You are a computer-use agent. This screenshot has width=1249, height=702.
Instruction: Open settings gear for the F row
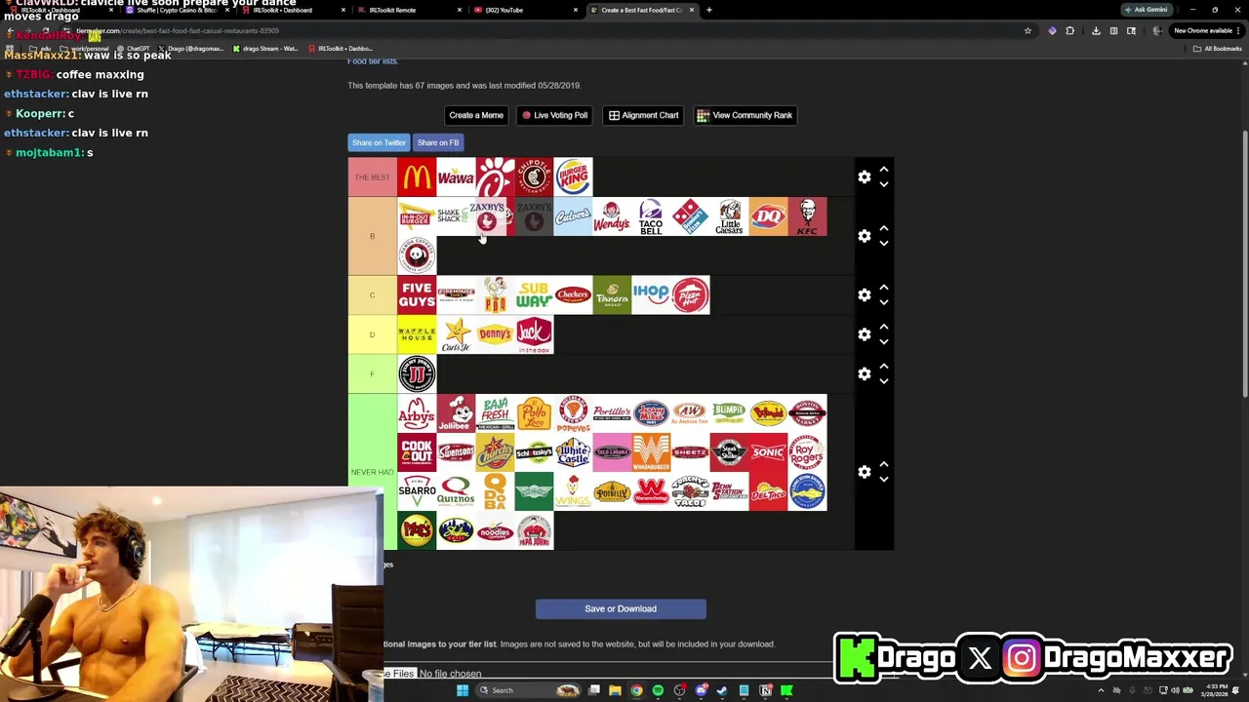click(x=865, y=373)
